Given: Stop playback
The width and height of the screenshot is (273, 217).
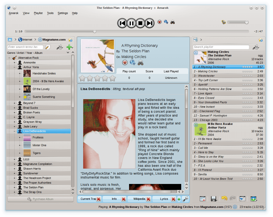Looking at the screenshot, I should 140,23.
